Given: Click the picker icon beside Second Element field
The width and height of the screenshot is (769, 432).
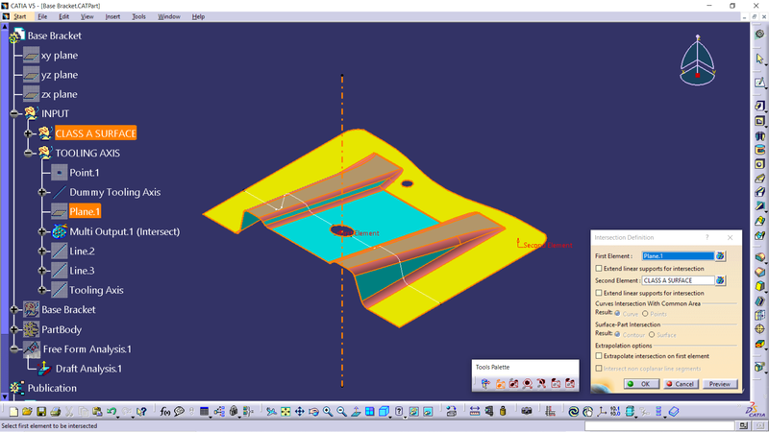Looking at the screenshot, I should (720, 280).
